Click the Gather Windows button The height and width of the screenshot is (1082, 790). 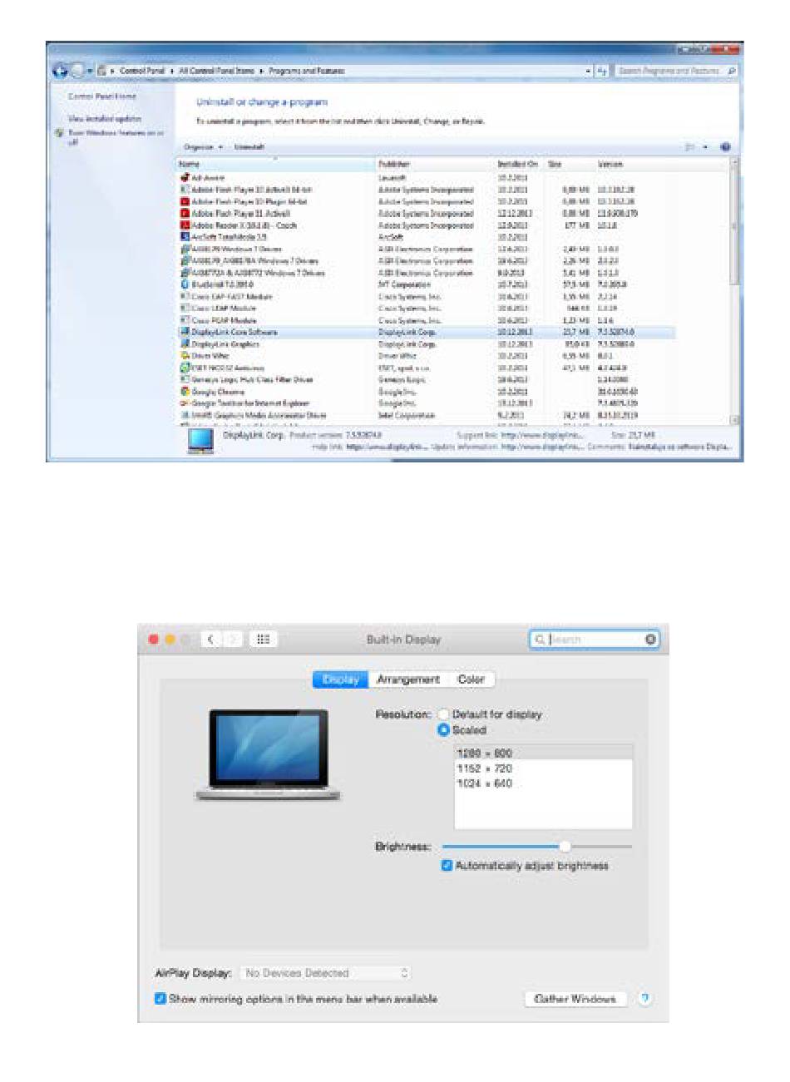(575, 999)
